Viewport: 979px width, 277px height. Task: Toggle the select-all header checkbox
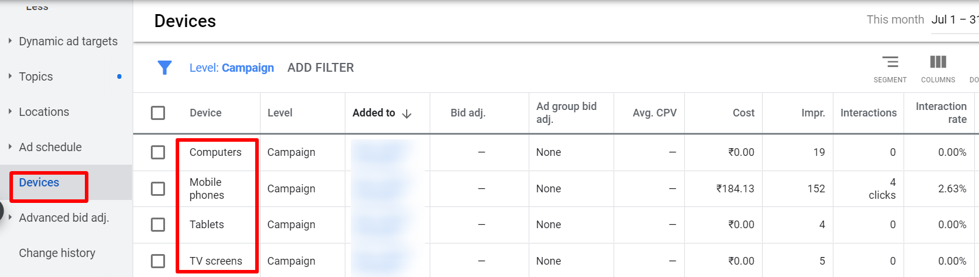click(x=158, y=113)
